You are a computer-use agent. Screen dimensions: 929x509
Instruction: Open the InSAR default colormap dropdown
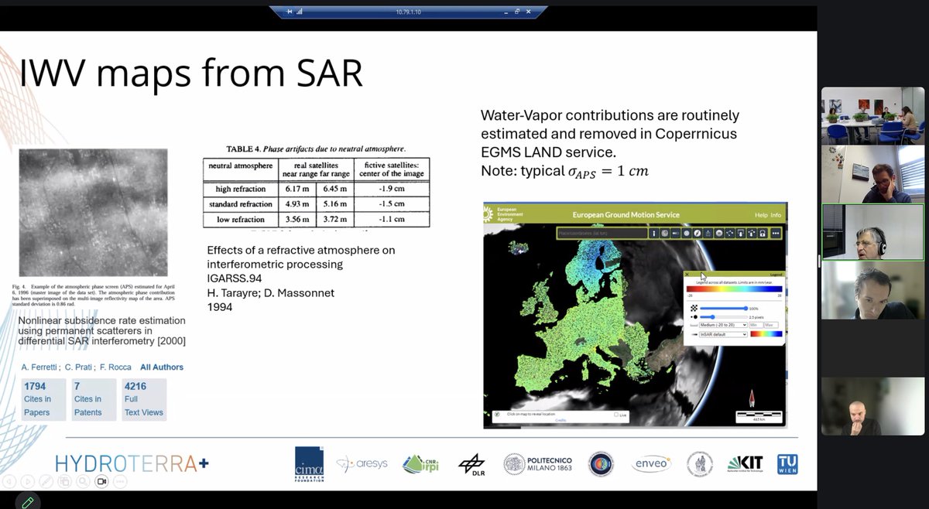tap(723, 334)
